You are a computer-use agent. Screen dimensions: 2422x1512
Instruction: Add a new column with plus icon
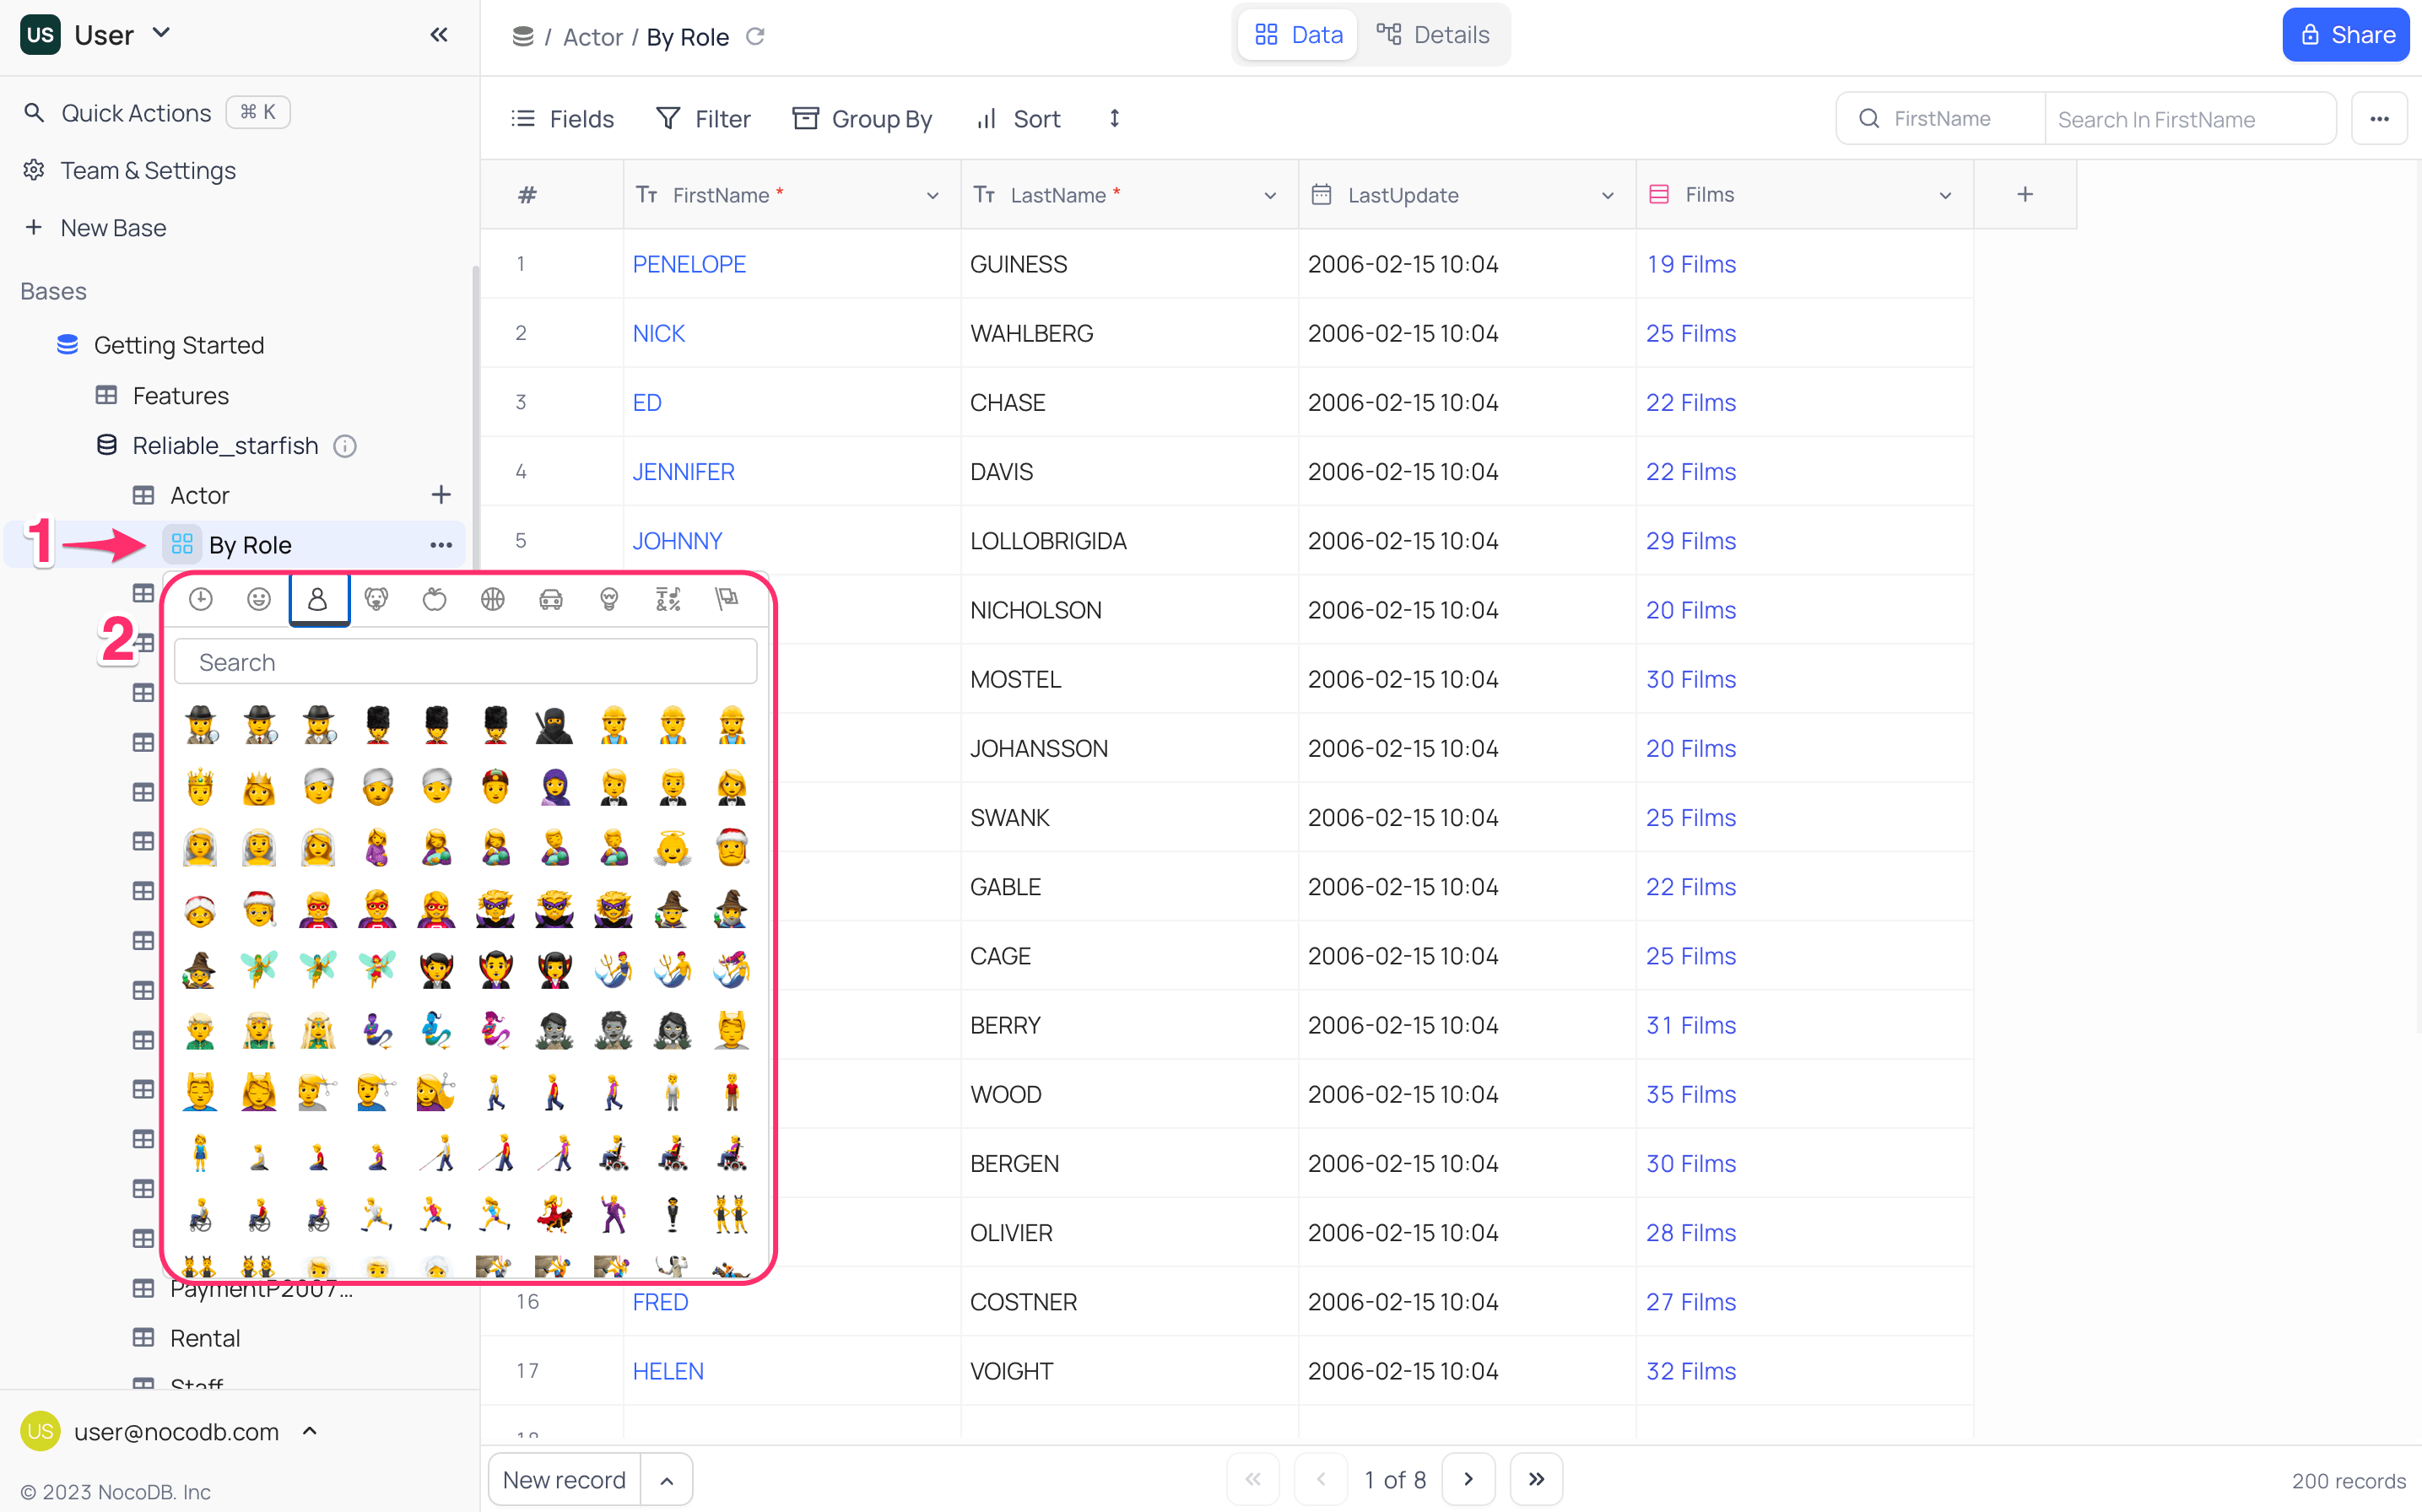pos(2025,195)
